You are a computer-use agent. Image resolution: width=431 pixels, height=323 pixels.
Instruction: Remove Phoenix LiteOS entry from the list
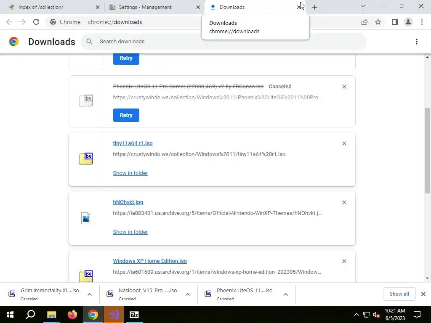344,87
